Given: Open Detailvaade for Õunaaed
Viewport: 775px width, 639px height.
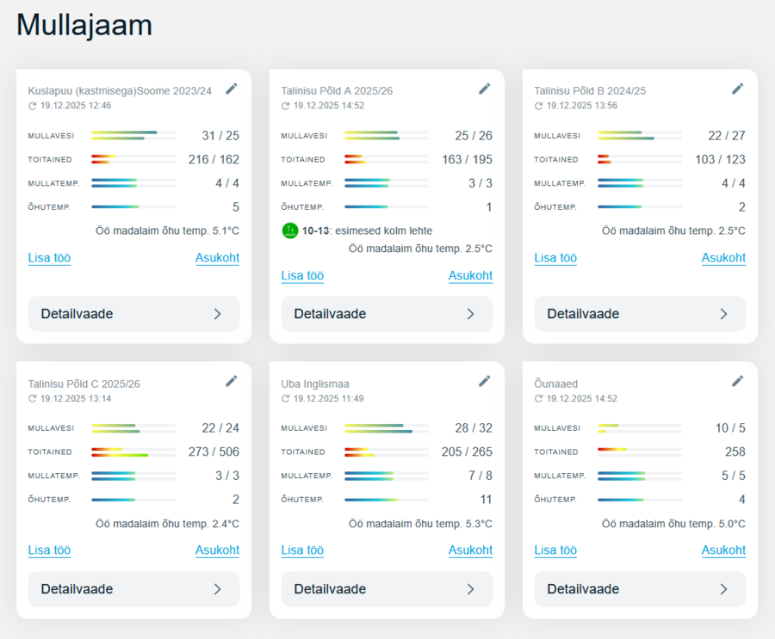Looking at the screenshot, I should pos(640,589).
